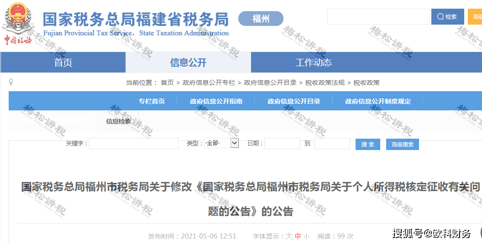This screenshot has height=244, width=482.
Task: Click the 关键字 keyword input field
Action: pos(134,144)
